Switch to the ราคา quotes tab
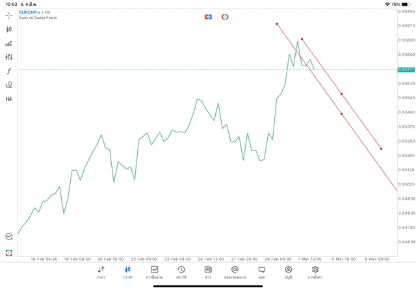 pos(101,272)
